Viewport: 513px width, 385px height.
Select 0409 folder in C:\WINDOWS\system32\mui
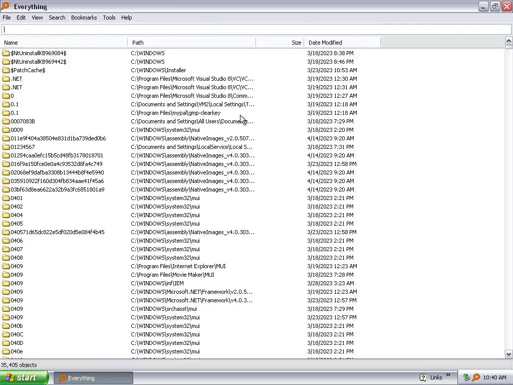[17, 317]
